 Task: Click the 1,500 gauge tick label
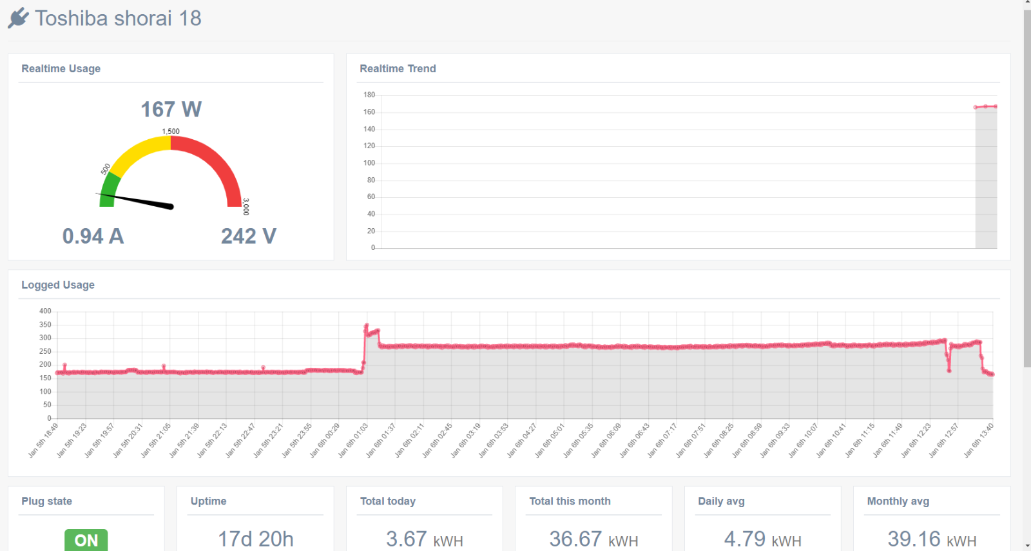pos(171,131)
